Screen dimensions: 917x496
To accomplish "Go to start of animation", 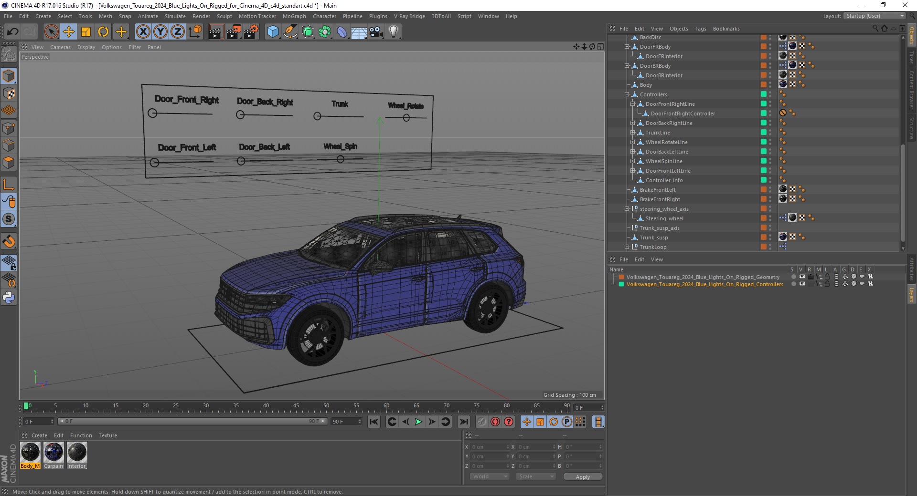I will tap(374, 422).
